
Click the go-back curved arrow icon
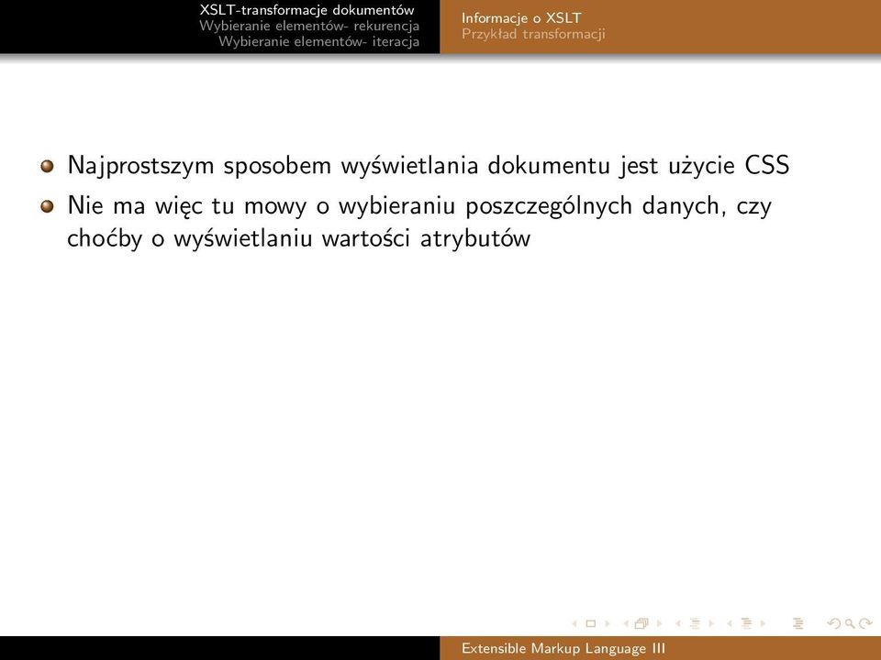[834, 623]
